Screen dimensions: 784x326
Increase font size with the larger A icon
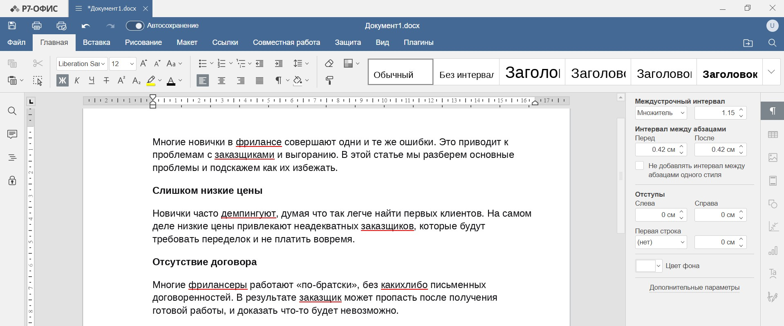click(143, 64)
